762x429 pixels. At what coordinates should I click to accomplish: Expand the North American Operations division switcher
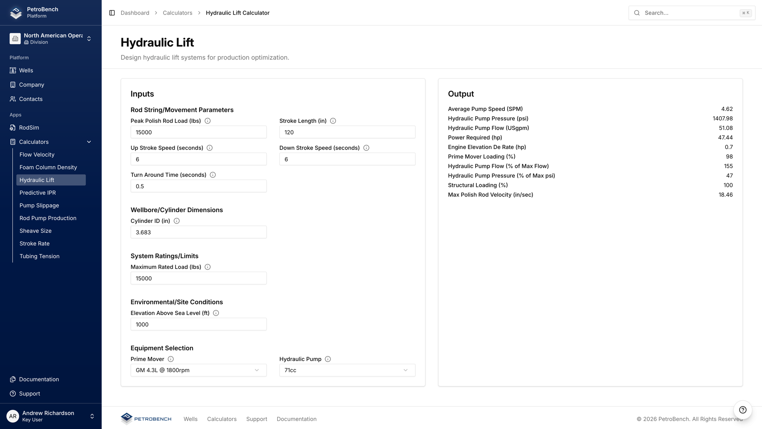point(89,39)
